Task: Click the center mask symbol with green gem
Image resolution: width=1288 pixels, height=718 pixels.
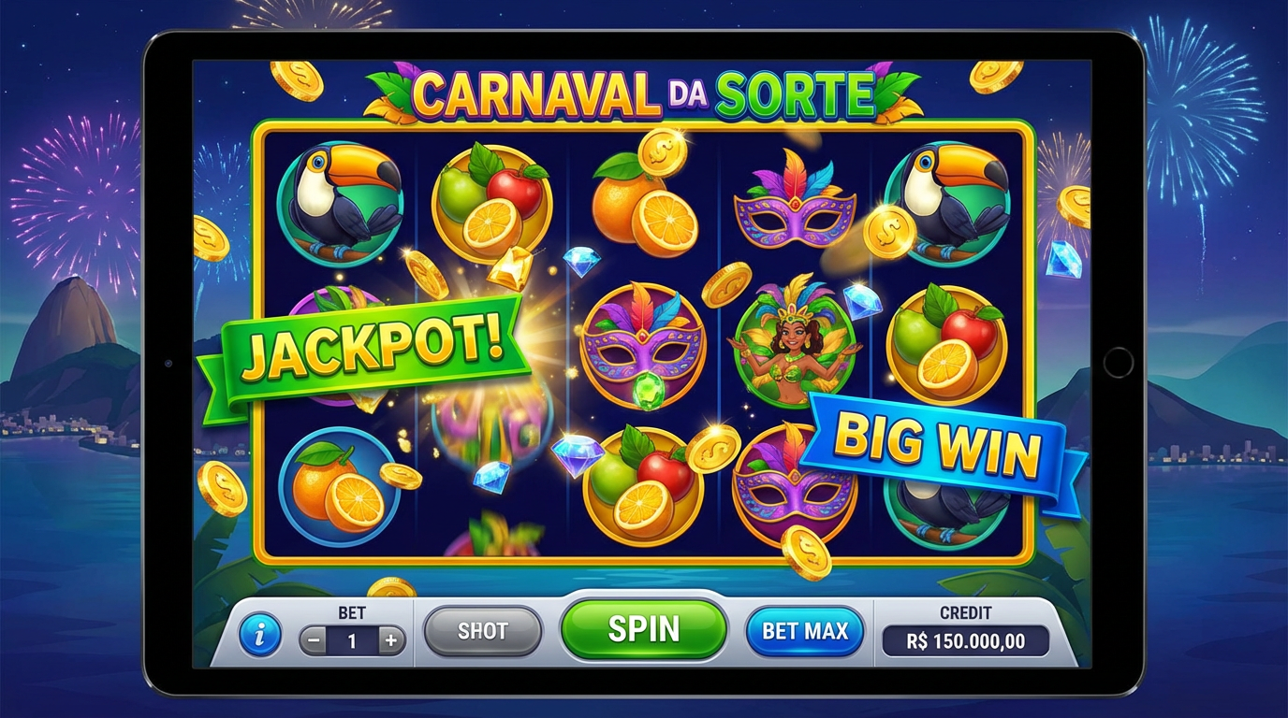Action: pos(642,346)
